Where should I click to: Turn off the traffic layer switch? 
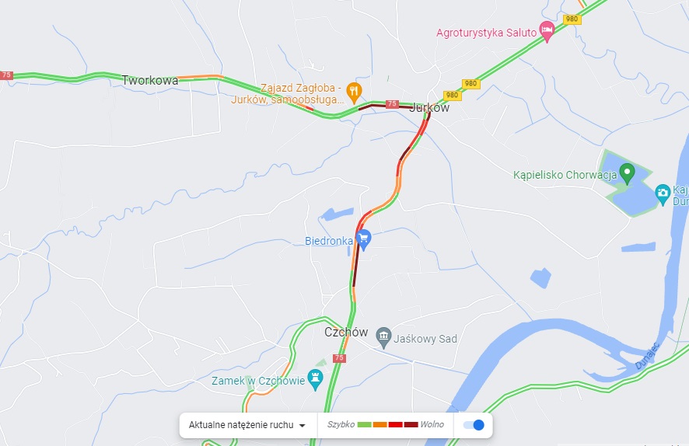point(474,425)
